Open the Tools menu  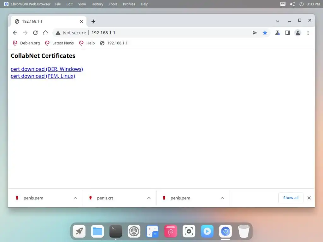(113, 4)
